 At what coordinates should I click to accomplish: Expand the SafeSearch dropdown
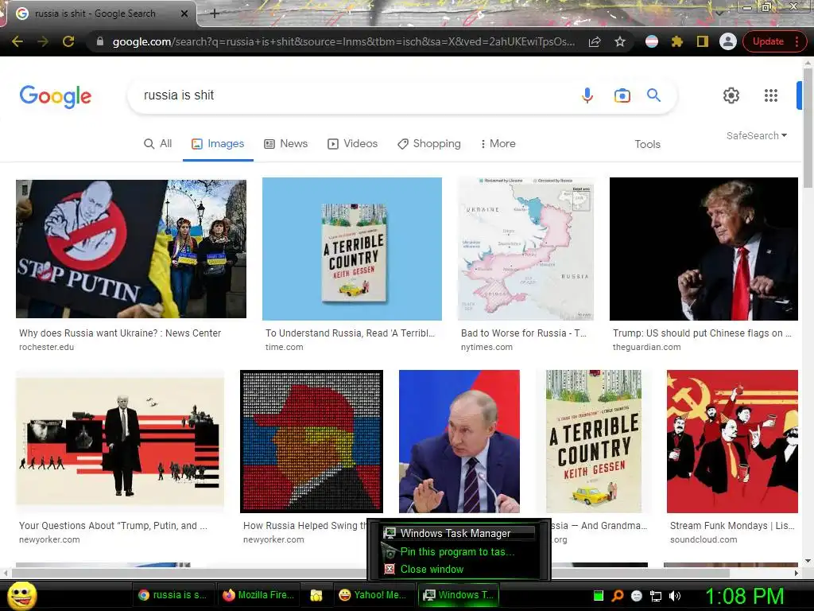pos(757,135)
